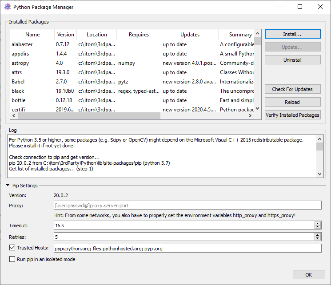This screenshot has height=285, width=331.
Task: Toggle the Trusted Hosts checkbox
Action: (12, 247)
